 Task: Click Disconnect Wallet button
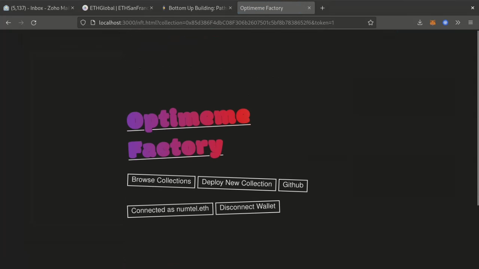point(247,207)
